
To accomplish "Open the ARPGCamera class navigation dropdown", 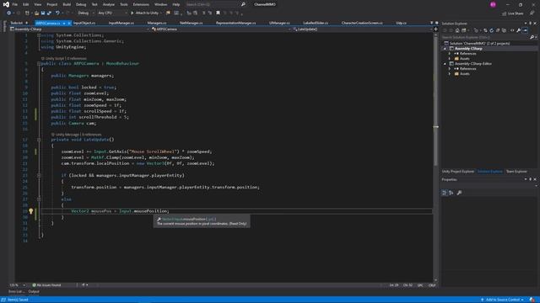I will point(221,29).
